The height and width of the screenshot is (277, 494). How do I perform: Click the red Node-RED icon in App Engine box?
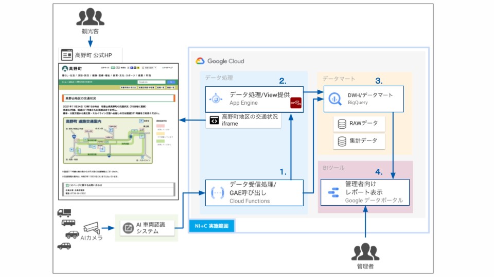(x=296, y=103)
